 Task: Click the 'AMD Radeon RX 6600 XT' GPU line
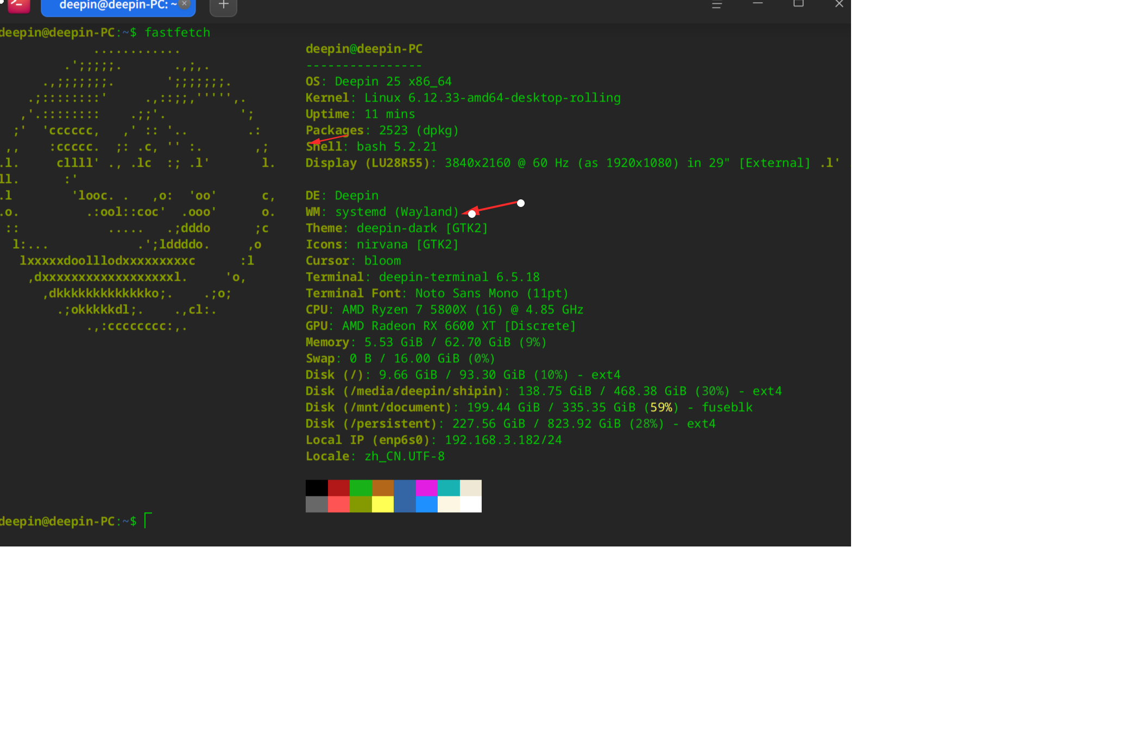(440, 326)
